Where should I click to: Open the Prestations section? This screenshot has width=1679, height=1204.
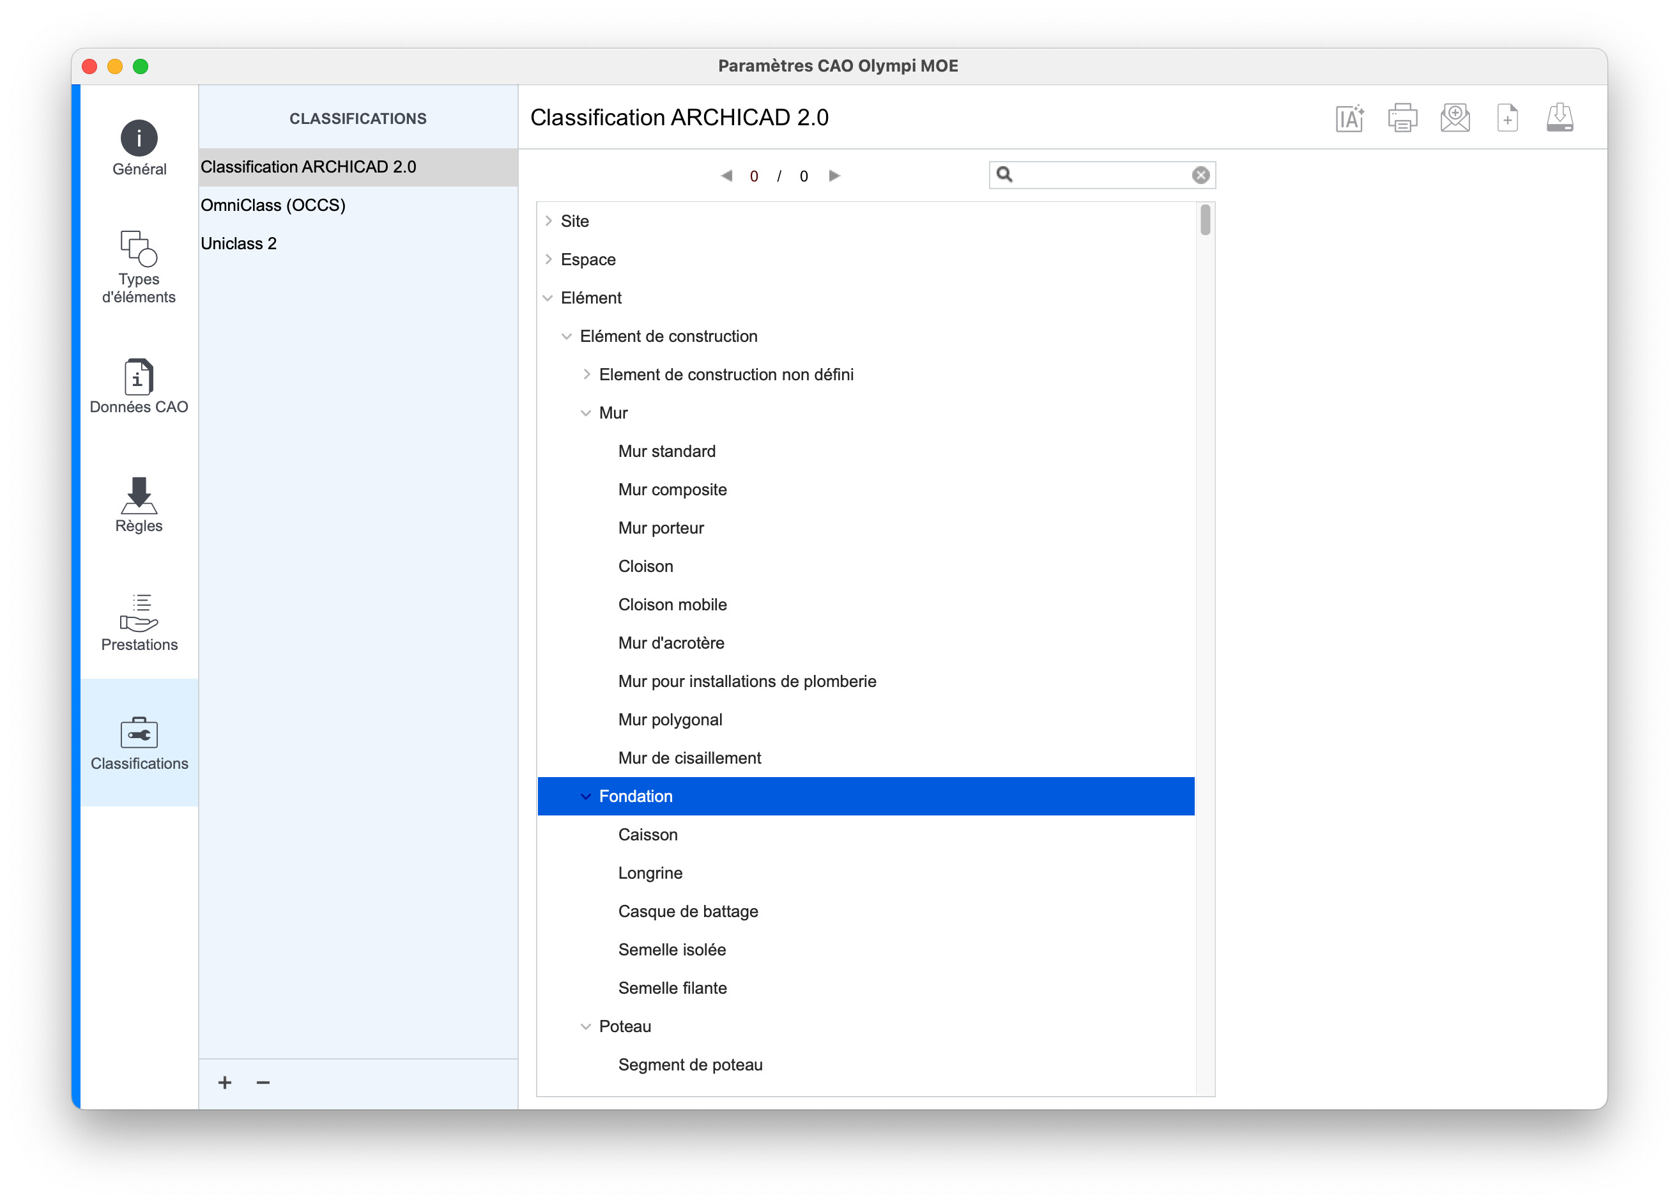139,622
